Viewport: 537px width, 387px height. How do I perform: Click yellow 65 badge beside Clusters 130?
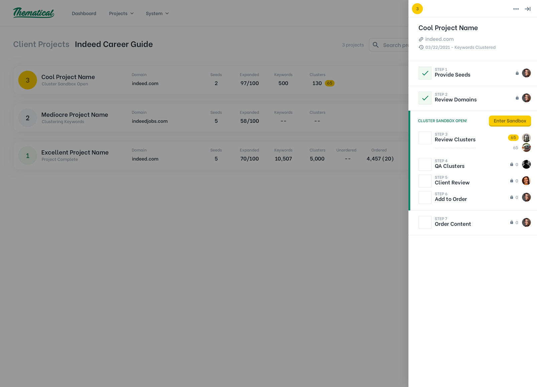(x=329, y=83)
